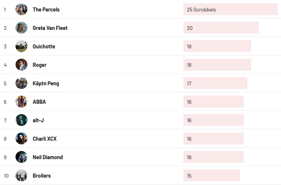Viewport: 281px width, 185px height.
Task: Open The Parcels artist link
Action: (x=46, y=10)
